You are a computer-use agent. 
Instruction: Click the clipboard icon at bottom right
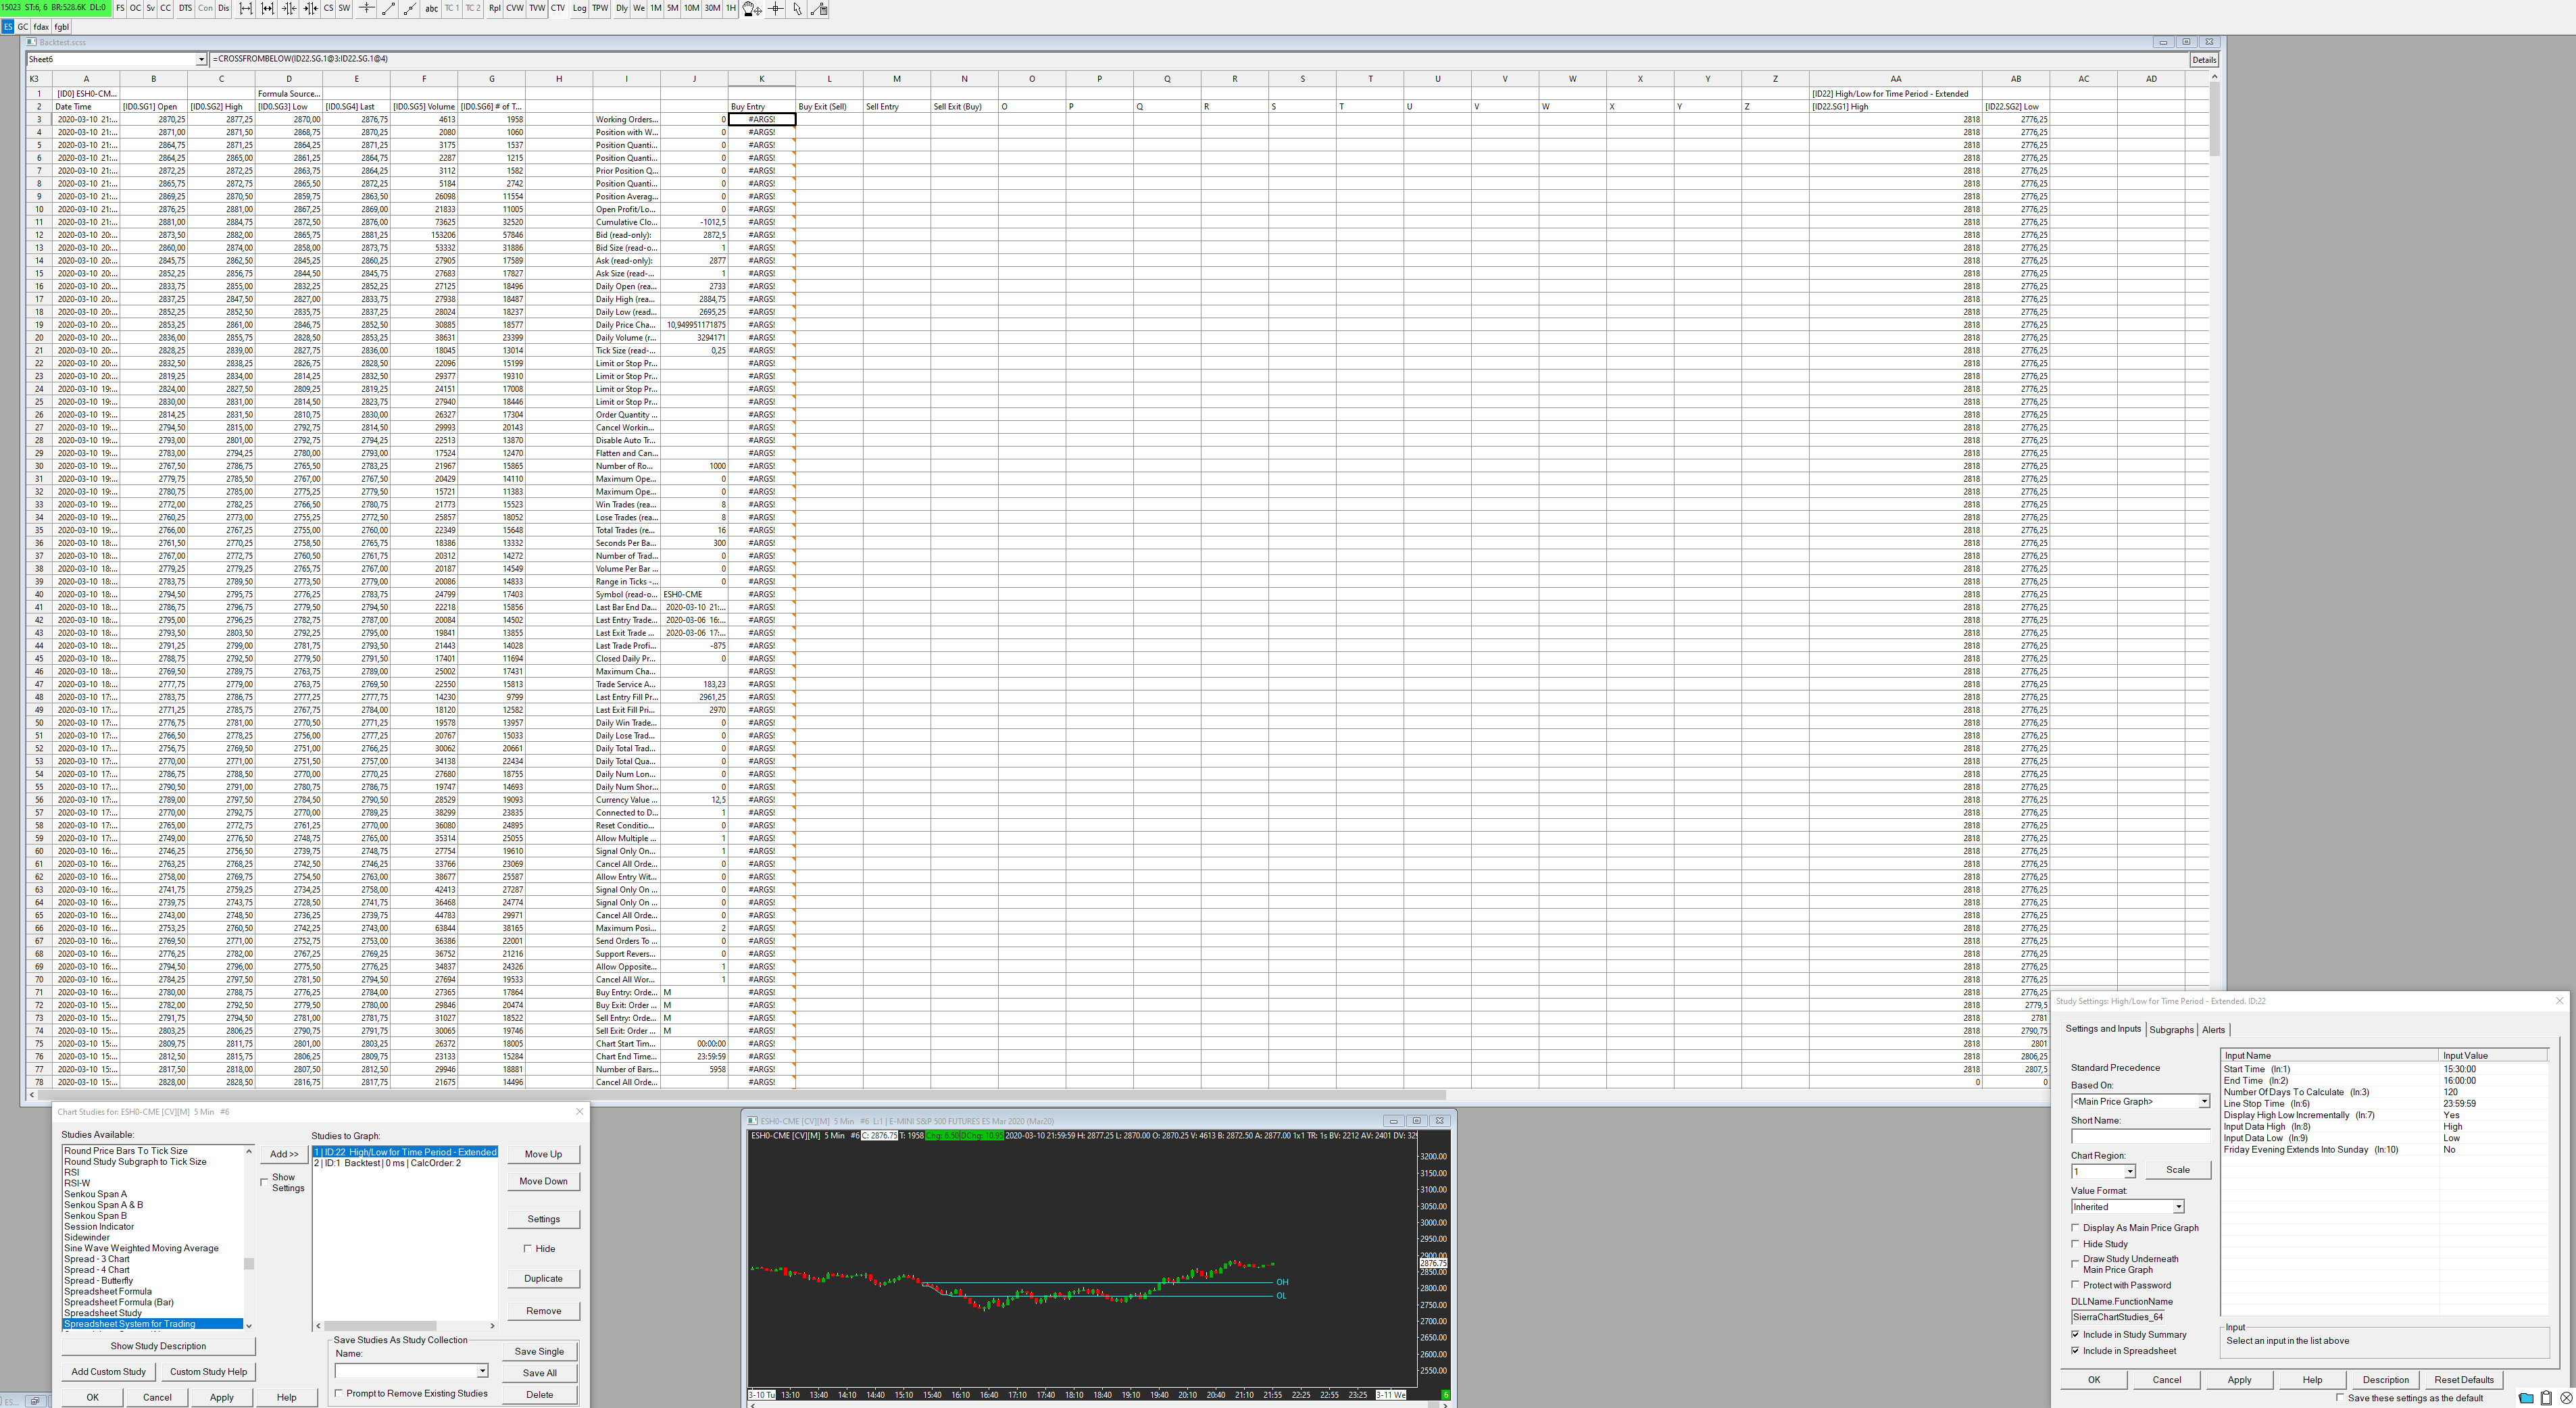[x=2546, y=1397]
